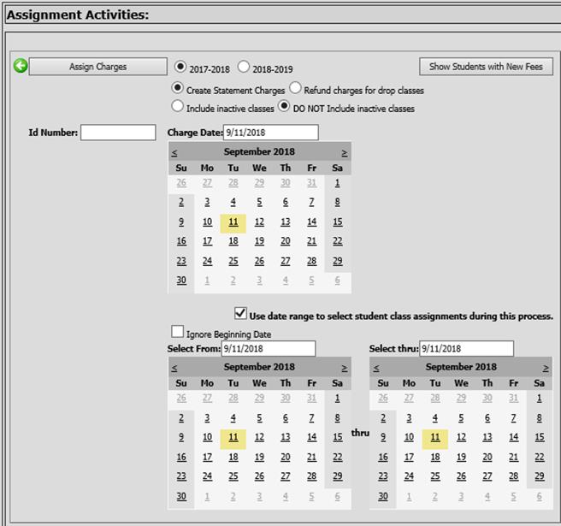Choose Refund charges for drop classes
The image size is (561, 526).
(x=295, y=88)
